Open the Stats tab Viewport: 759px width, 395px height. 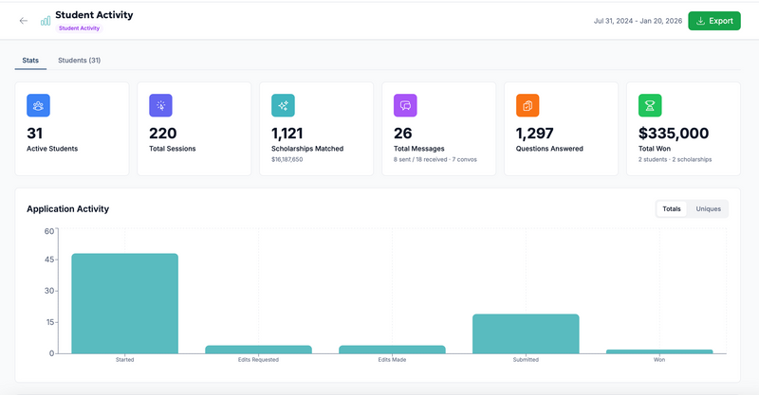[30, 61]
